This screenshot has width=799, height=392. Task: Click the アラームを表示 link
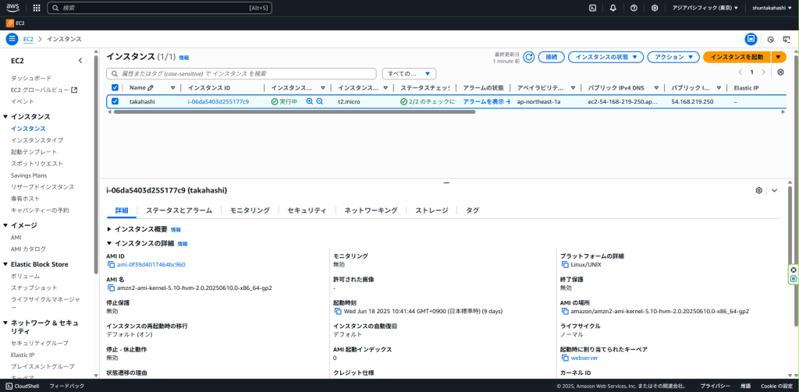click(484, 101)
